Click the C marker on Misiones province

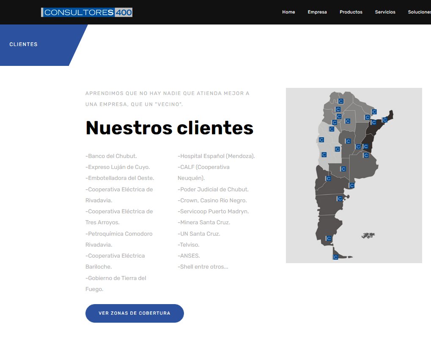385,120
